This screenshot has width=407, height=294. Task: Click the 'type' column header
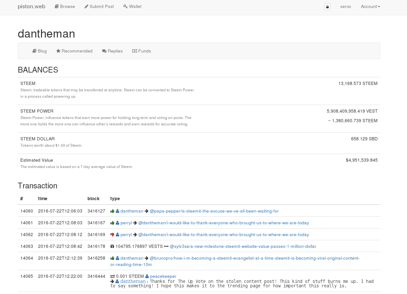(115, 199)
